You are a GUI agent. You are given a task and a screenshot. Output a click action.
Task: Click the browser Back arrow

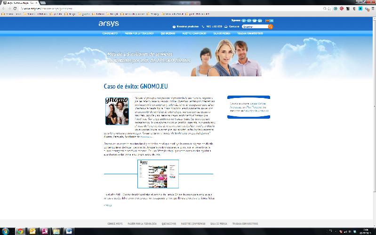(4, 8)
